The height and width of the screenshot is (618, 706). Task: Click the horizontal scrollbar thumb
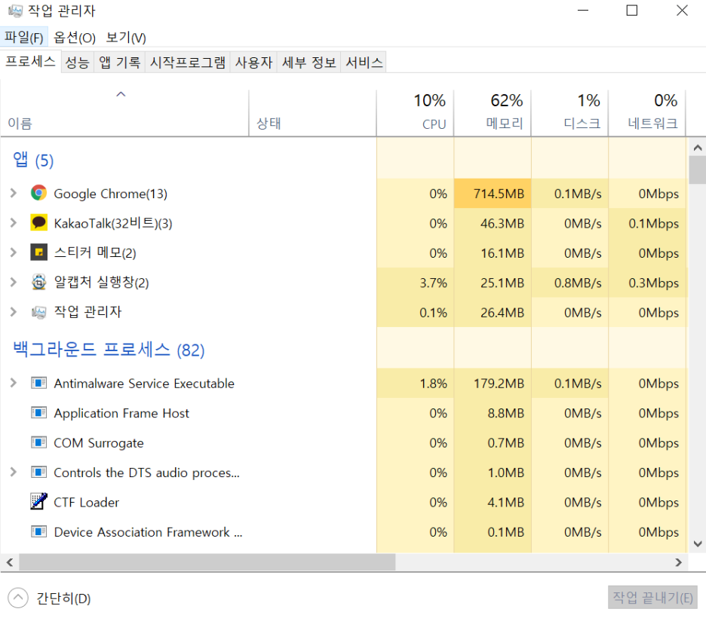pyautogui.click(x=207, y=562)
